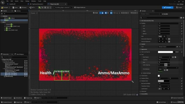Click the Search Widgets field in Hierarchy
Image resolution: width=185 pixels, height=104 pixels.
tap(14, 57)
